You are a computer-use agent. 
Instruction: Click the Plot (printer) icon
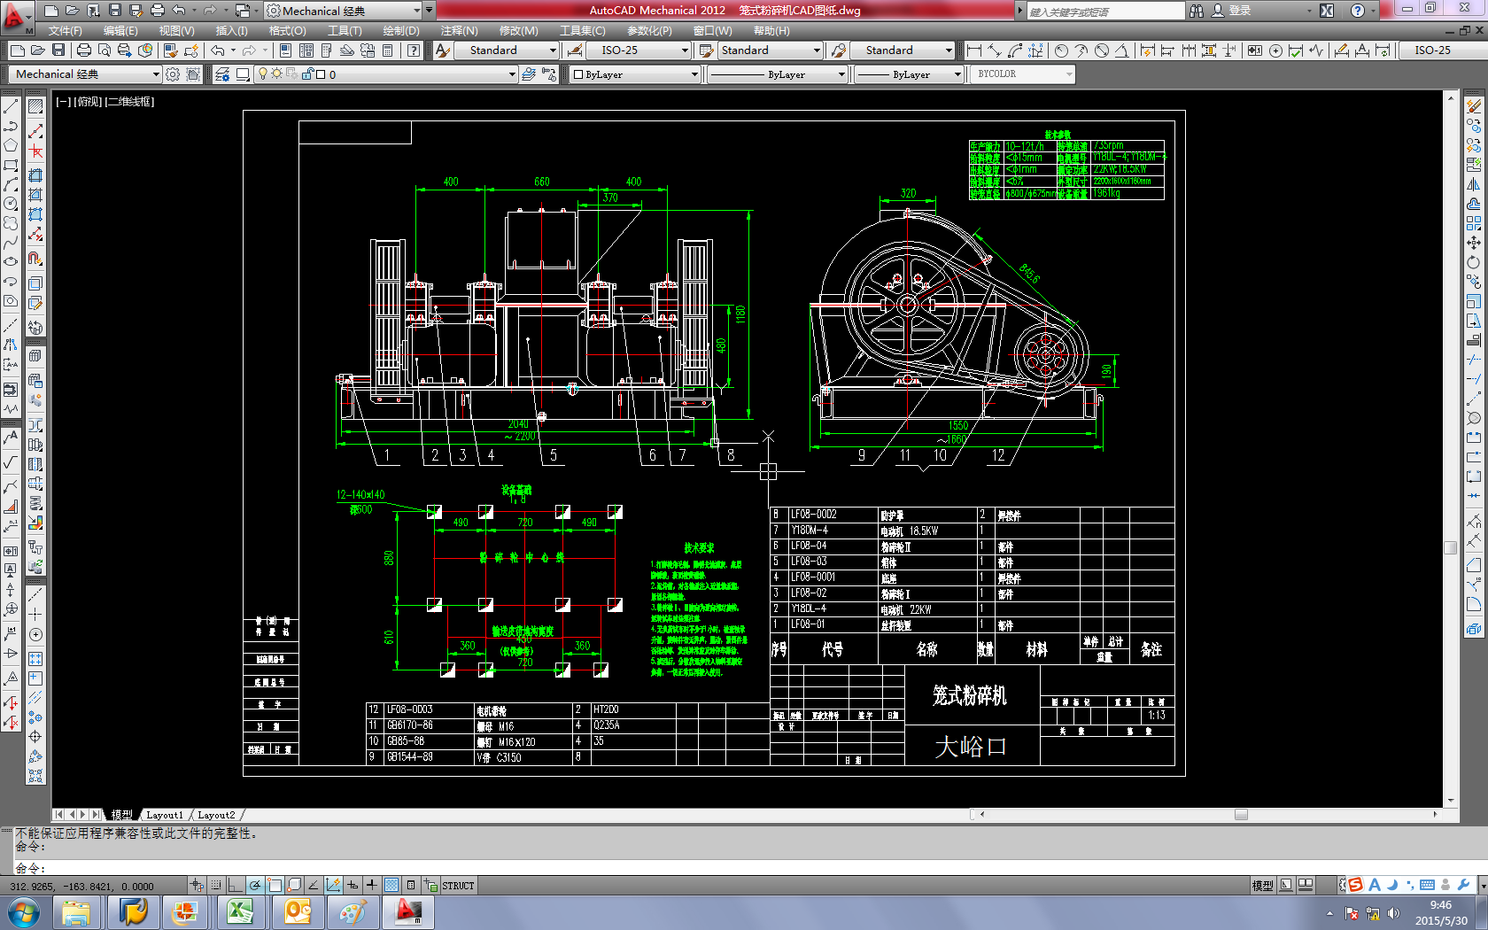[x=84, y=50]
